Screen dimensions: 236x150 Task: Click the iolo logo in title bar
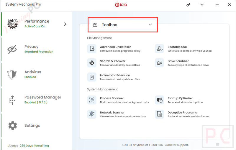click(121, 4)
